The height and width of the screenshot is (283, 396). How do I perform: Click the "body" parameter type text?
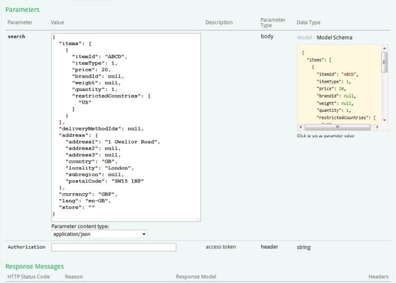[x=267, y=36]
